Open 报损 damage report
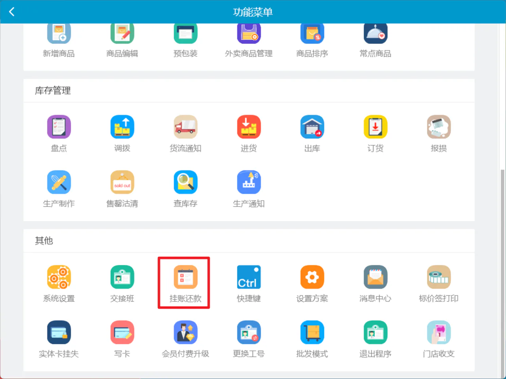This screenshot has height=379, width=506. pyautogui.click(x=438, y=134)
